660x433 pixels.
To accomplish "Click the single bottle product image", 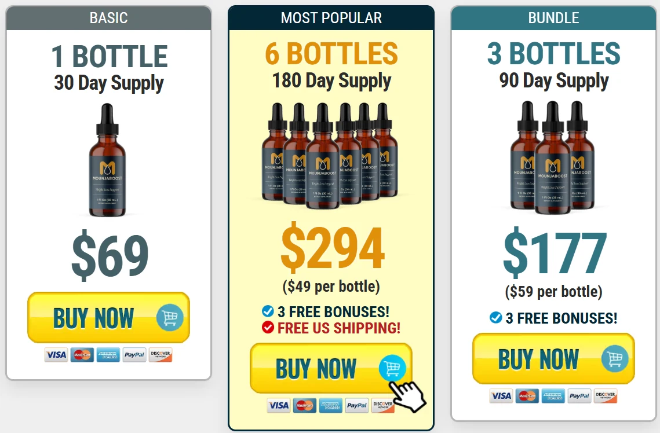I will (107, 160).
